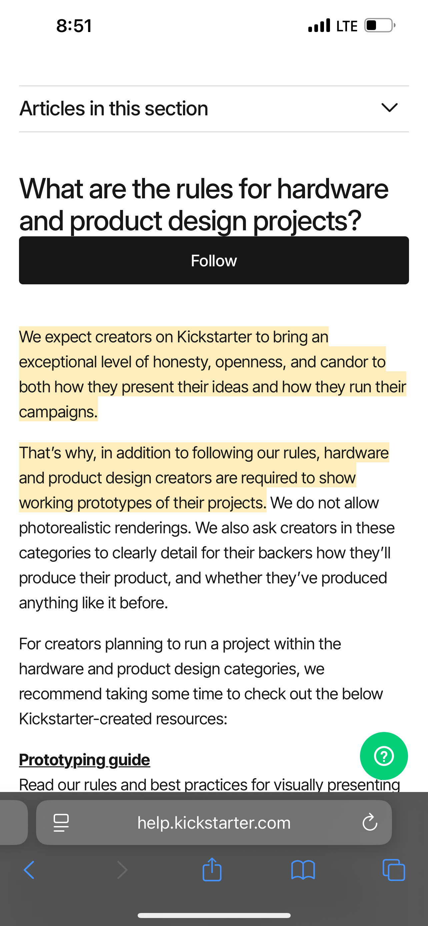The width and height of the screenshot is (428, 926).
Task: Tap the LTE signal strength indicator
Action: (x=319, y=26)
